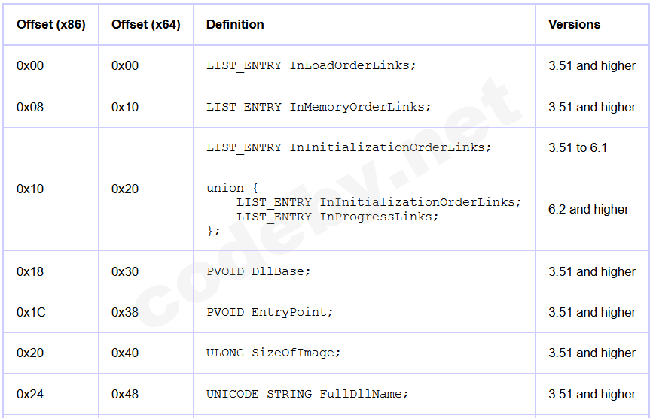The width and height of the screenshot is (653, 418).
Task: Select the 0x1C offset cell
Action: coord(31,313)
